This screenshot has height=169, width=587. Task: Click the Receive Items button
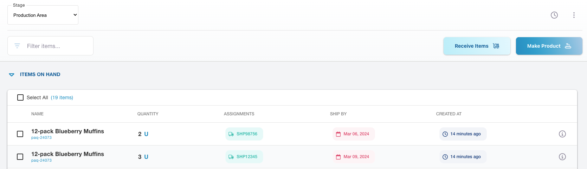point(477,46)
